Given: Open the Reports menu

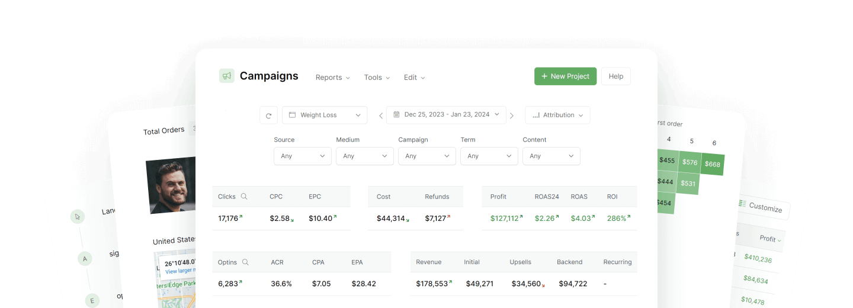Looking at the screenshot, I should pyautogui.click(x=332, y=78).
